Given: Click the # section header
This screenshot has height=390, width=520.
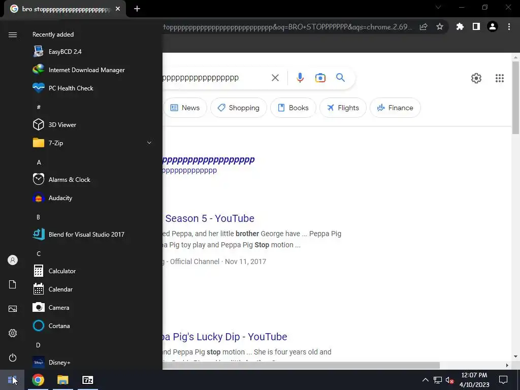Looking at the screenshot, I should pyautogui.click(x=39, y=107).
